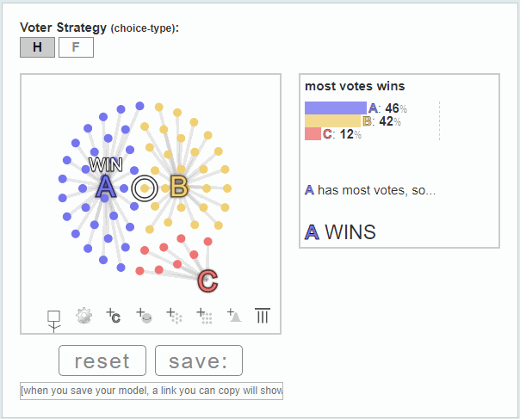
Task: Click the saved model link text field
Action: click(x=152, y=391)
